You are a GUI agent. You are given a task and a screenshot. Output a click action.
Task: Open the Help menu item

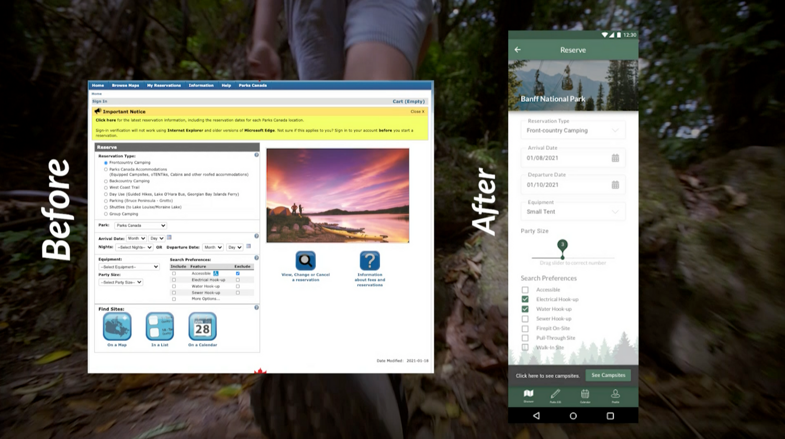(x=226, y=85)
